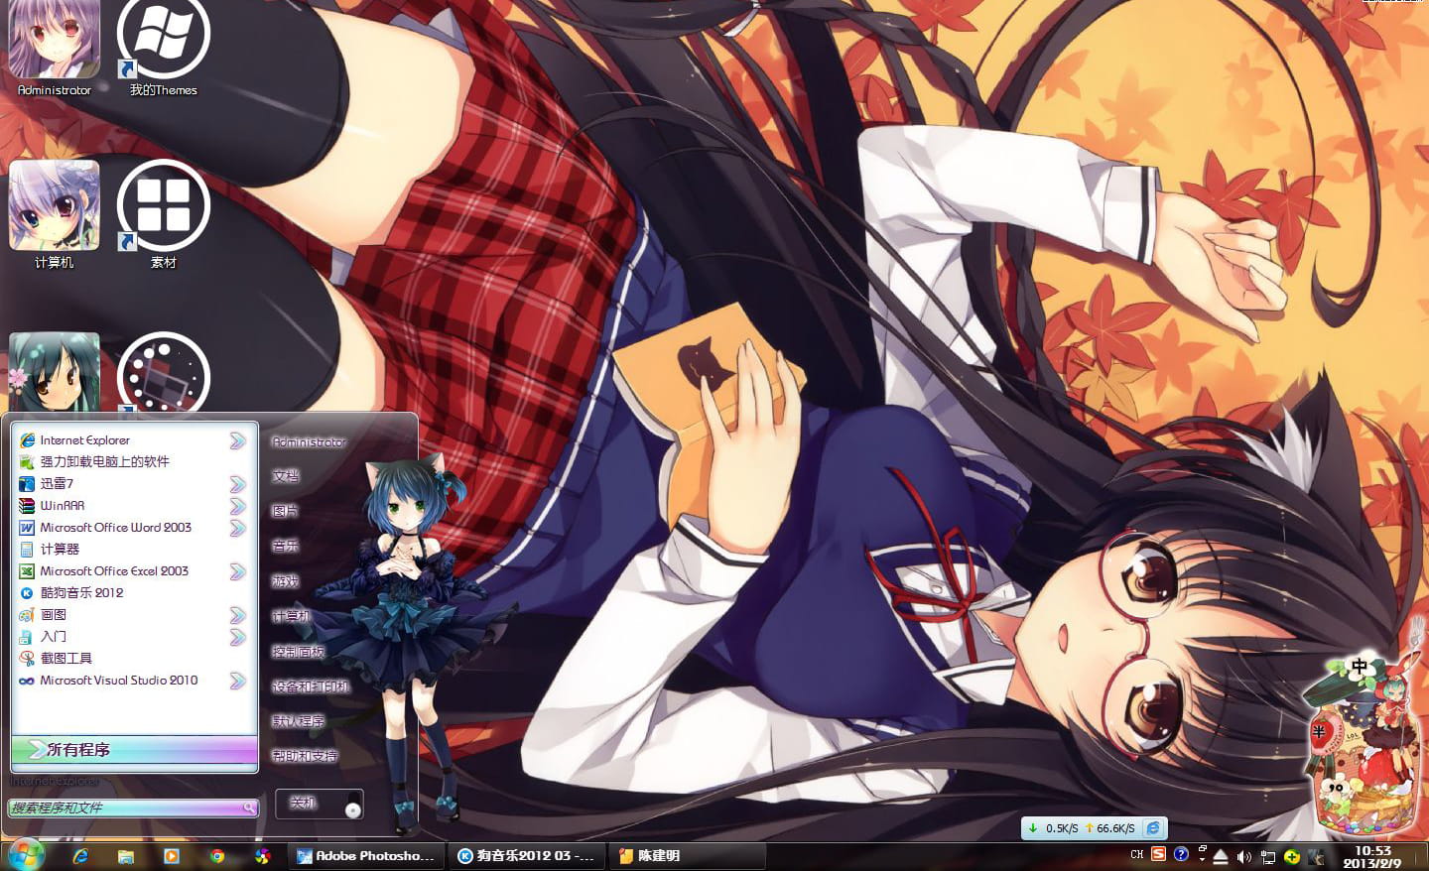Screen dimensions: 1429x871
Task: Toggle the CH input language indicator
Action: (1137, 854)
